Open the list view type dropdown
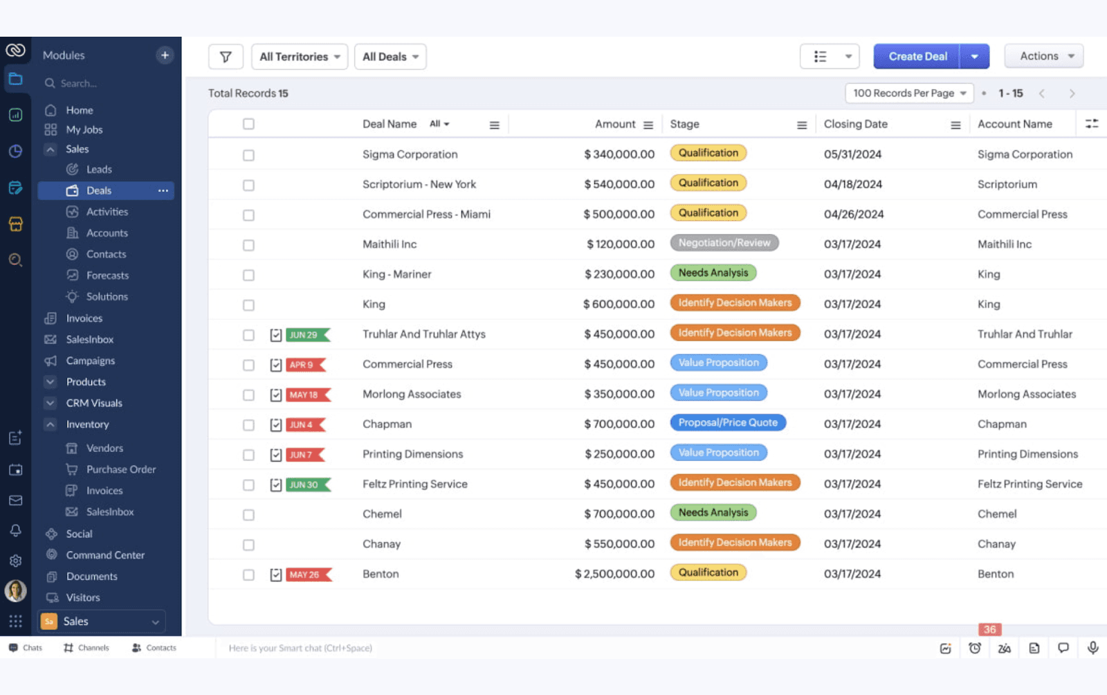 [830, 57]
